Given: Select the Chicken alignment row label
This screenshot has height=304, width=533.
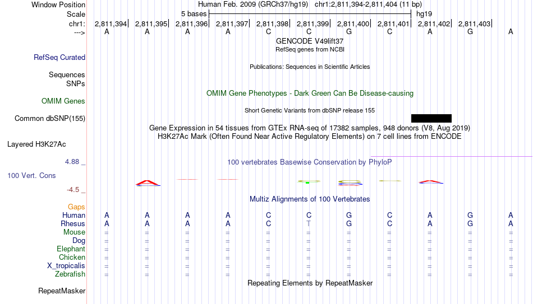Looking at the screenshot, I should click(72, 258).
